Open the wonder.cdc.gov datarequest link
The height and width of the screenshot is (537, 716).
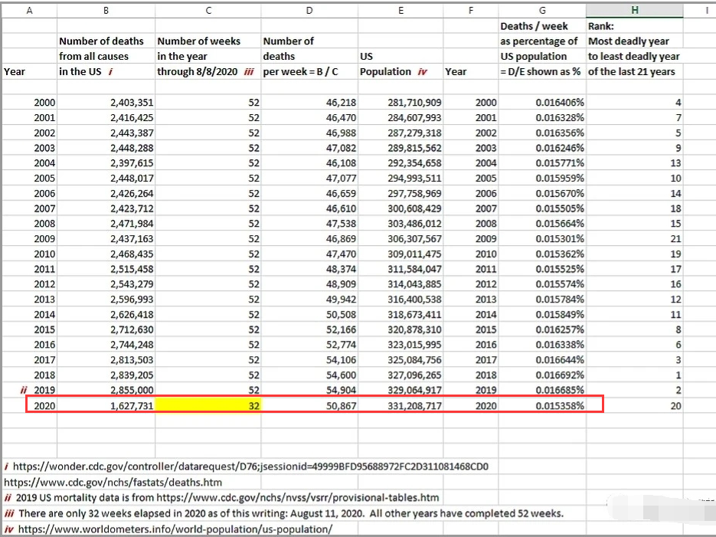[x=250, y=467]
